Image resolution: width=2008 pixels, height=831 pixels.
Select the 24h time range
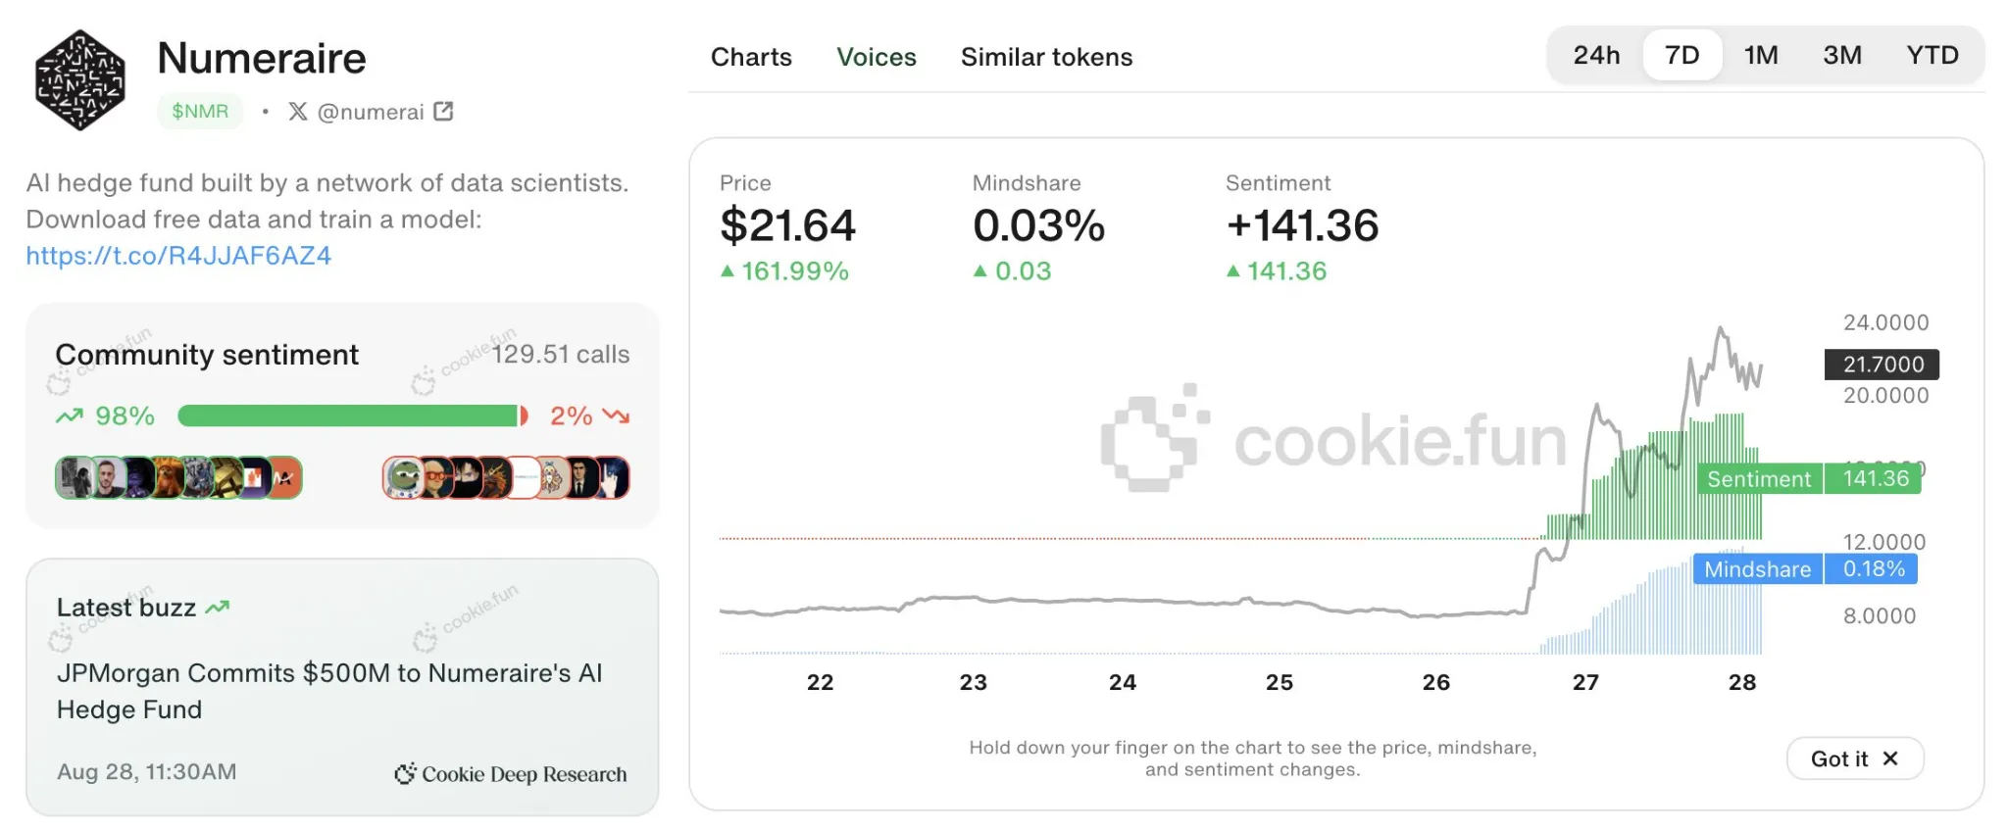(x=1597, y=56)
